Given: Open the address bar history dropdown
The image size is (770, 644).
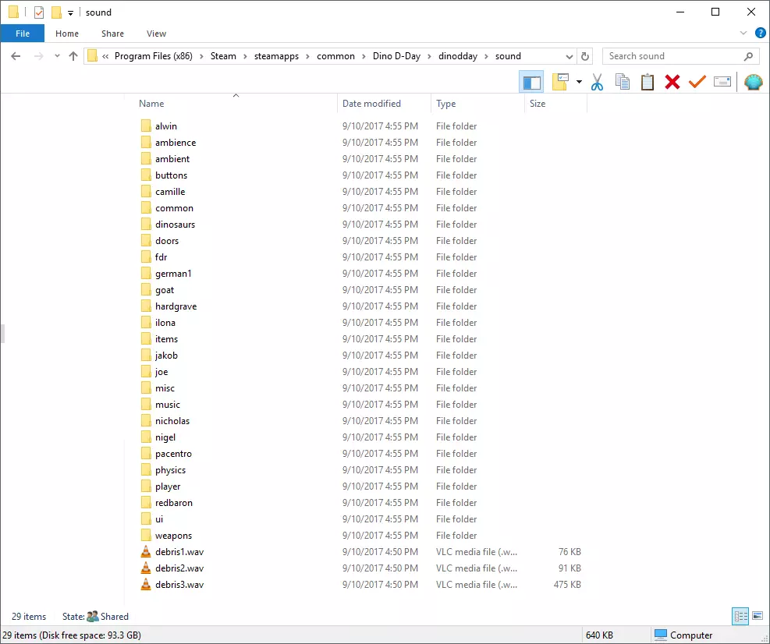Looking at the screenshot, I should [570, 56].
